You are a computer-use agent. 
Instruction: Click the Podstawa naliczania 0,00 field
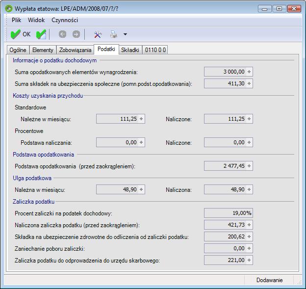click(121, 142)
